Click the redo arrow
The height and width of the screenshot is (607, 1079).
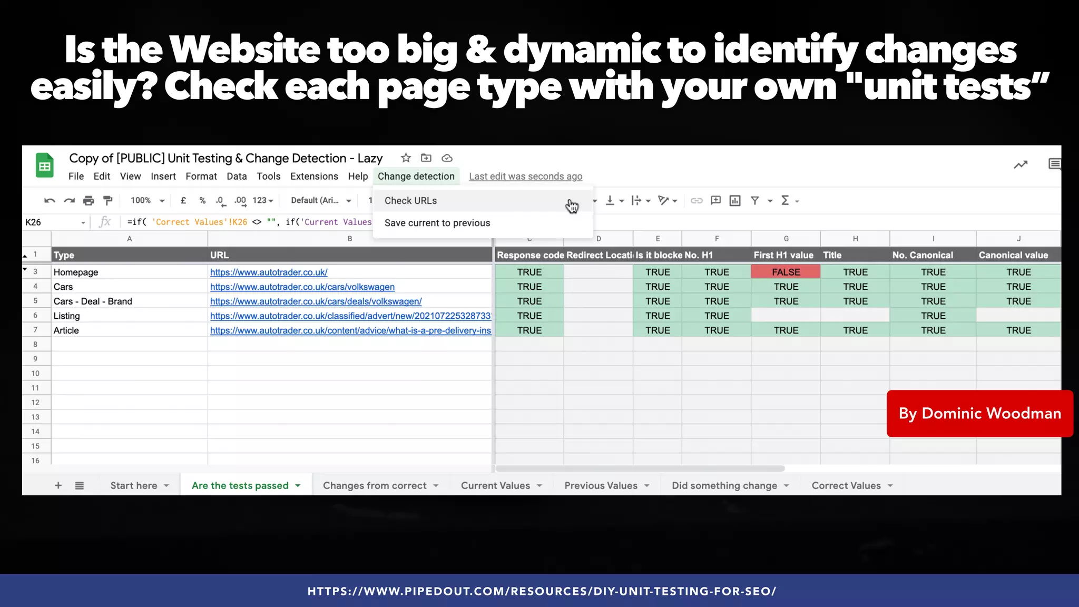pyautogui.click(x=69, y=201)
